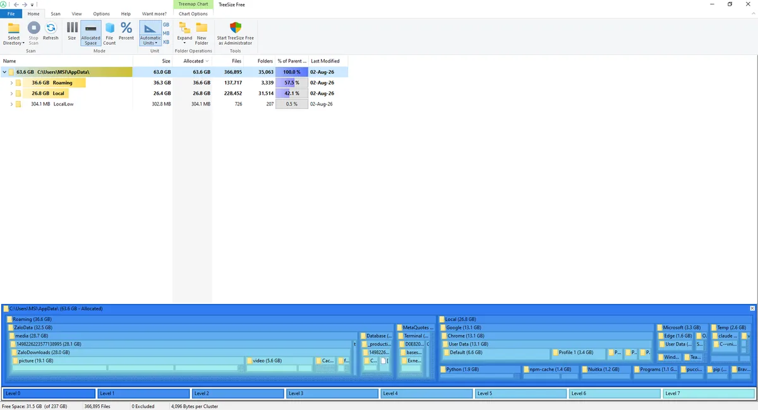This screenshot has height=410, width=758.
Task: Open the Want more? tab
Action: 154,13
